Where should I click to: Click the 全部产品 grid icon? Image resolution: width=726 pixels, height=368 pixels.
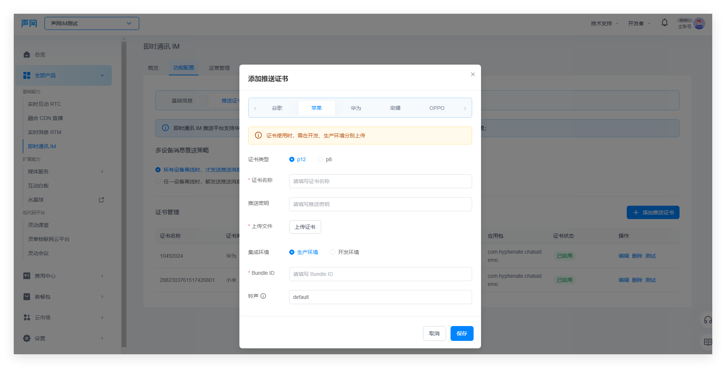tap(27, 75)
